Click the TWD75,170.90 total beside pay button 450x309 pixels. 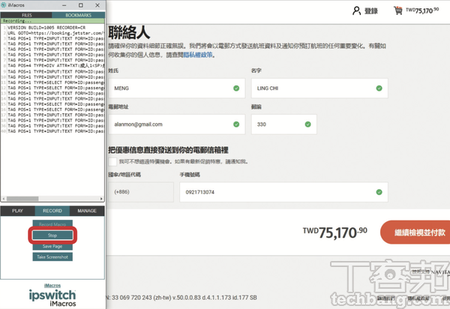pos(335,232)
